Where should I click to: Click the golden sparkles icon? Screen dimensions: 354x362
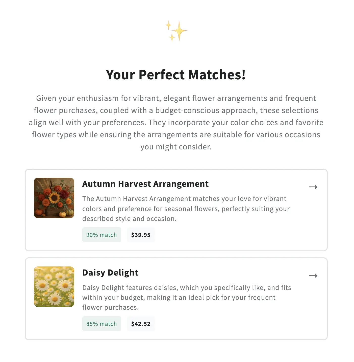176,31
